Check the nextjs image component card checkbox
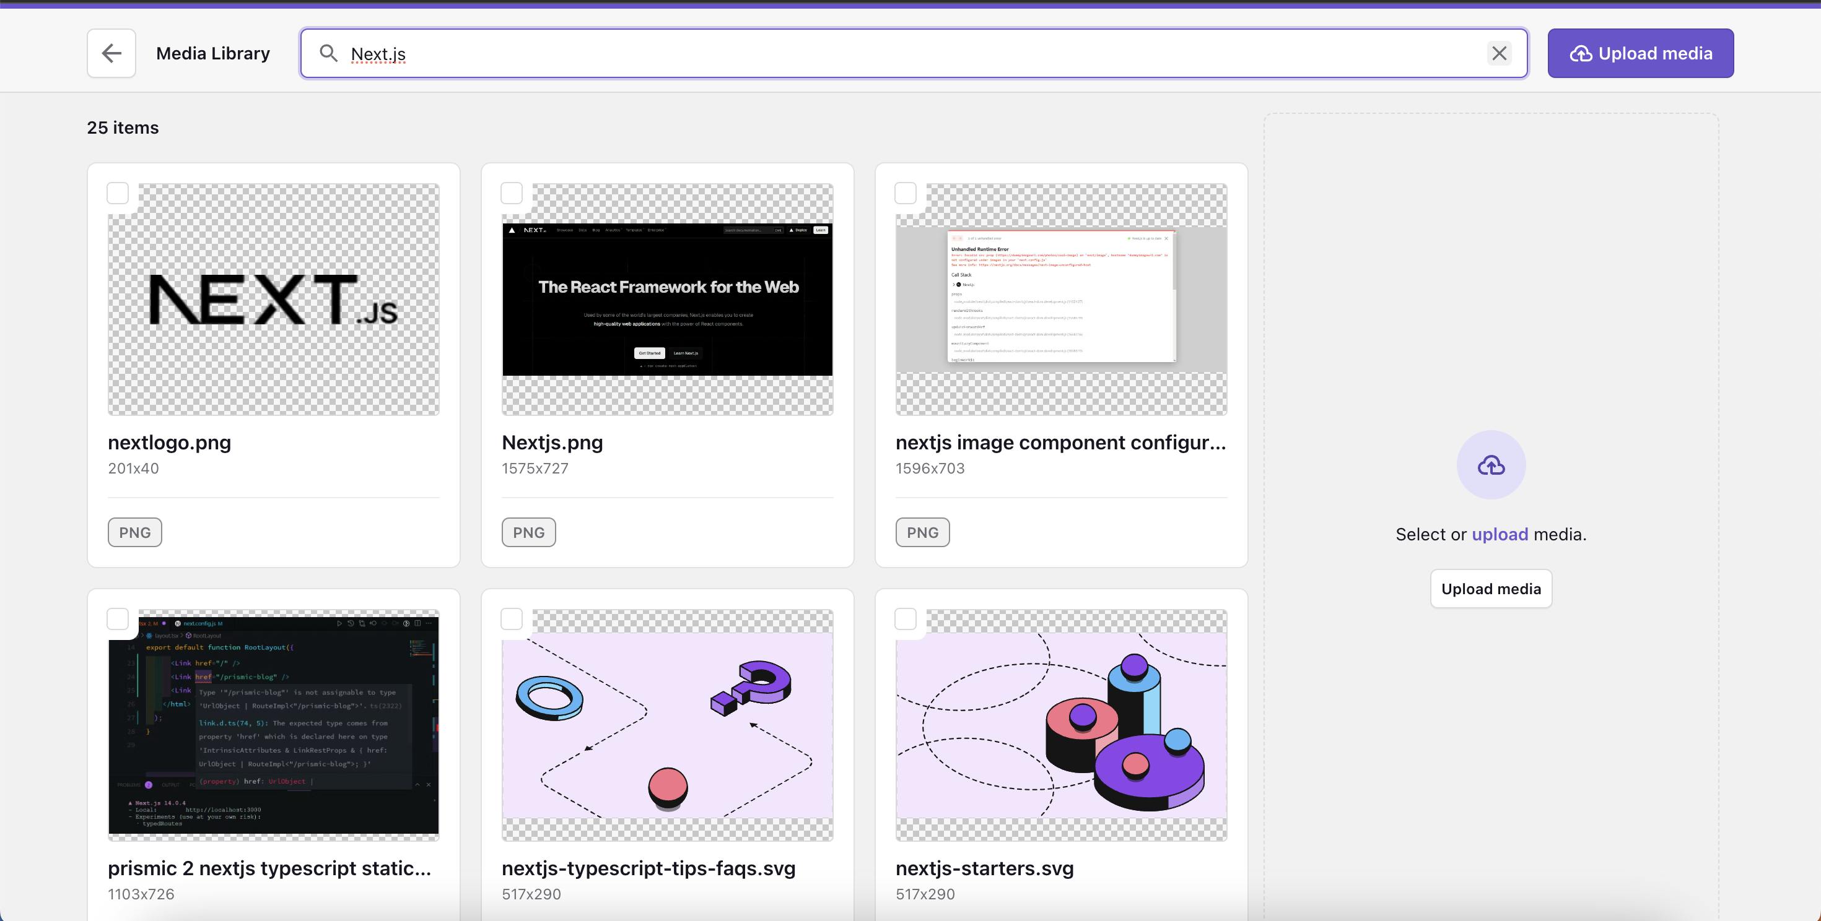This screenshot has height=921, width=1821. pos(906,193)
